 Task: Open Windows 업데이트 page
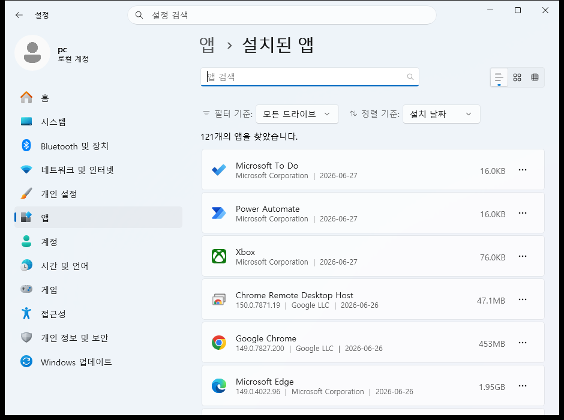(98, 362)
